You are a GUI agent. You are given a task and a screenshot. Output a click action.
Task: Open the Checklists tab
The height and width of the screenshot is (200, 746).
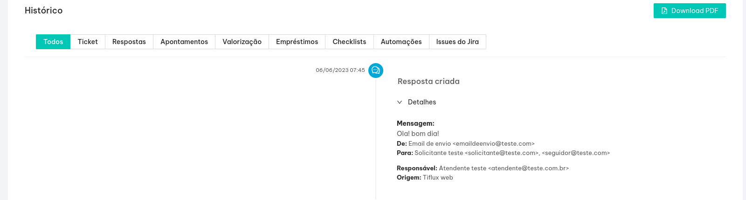[x=349, y=42]
